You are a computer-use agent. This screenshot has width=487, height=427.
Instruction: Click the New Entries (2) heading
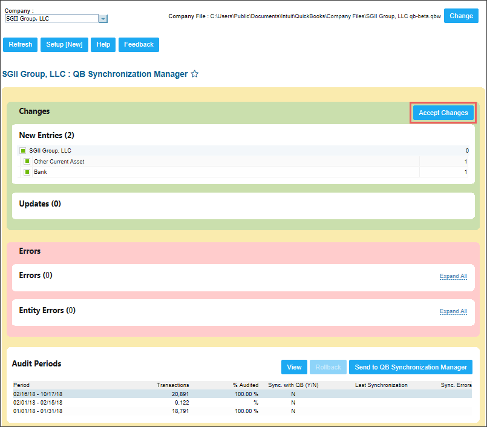(x=47, y=135)
